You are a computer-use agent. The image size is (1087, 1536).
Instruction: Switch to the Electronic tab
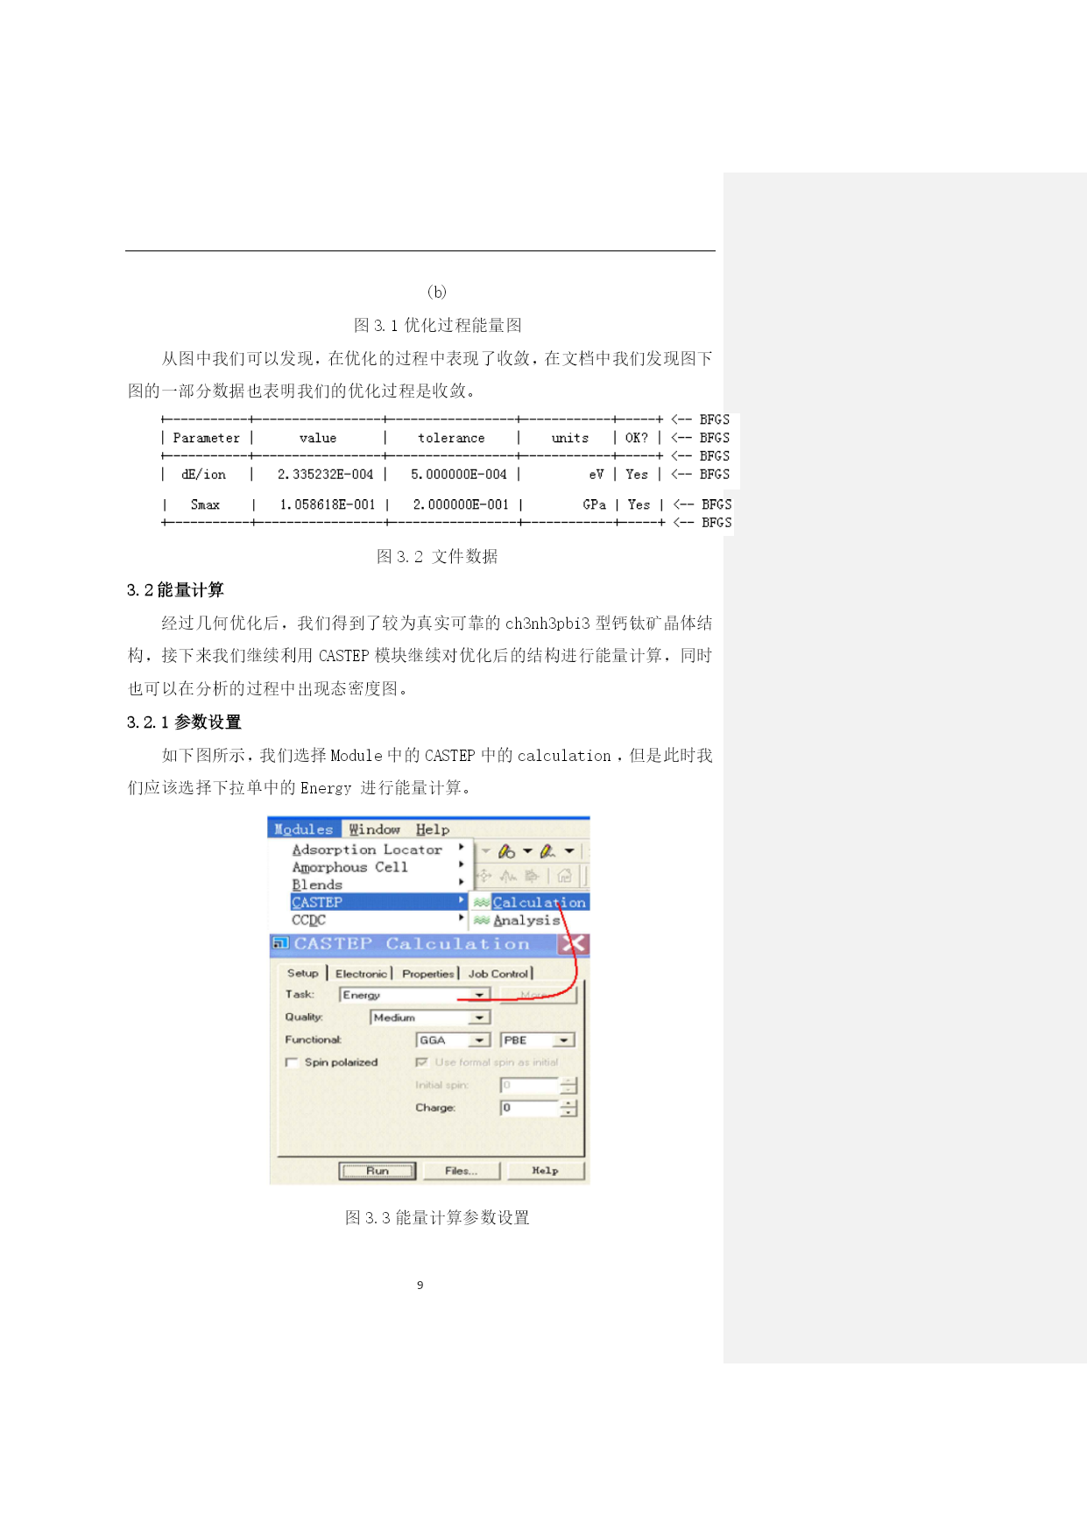pos(361,974)
